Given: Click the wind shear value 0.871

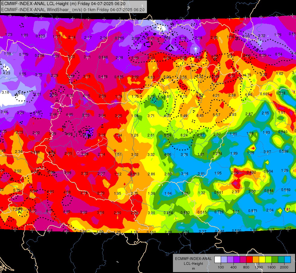Looking at the screenshot, I should [253, 211].
